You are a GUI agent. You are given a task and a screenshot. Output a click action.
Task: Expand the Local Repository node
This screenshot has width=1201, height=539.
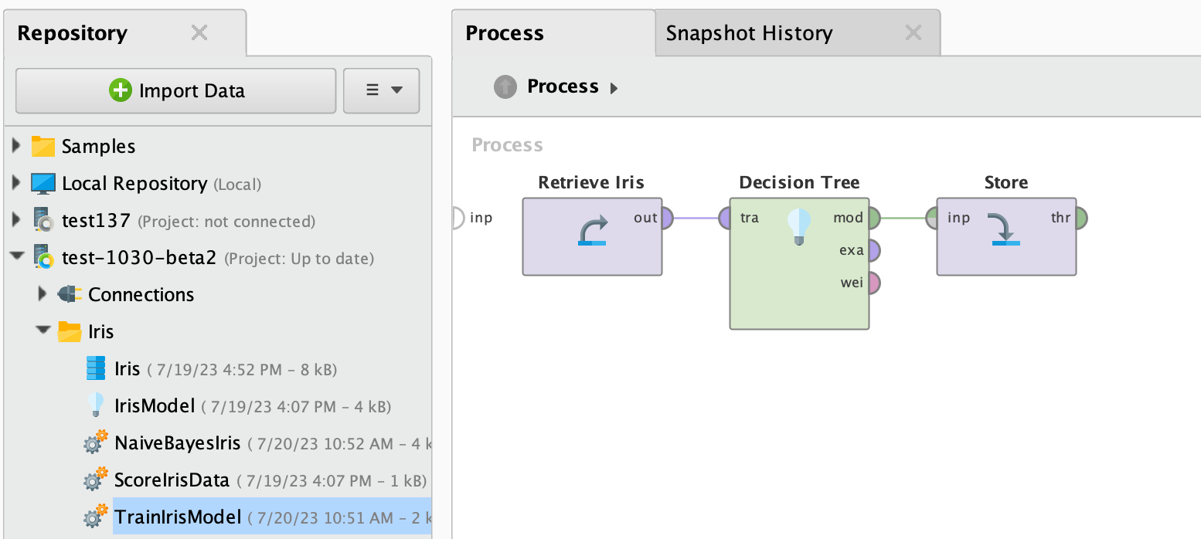(16, 183)
